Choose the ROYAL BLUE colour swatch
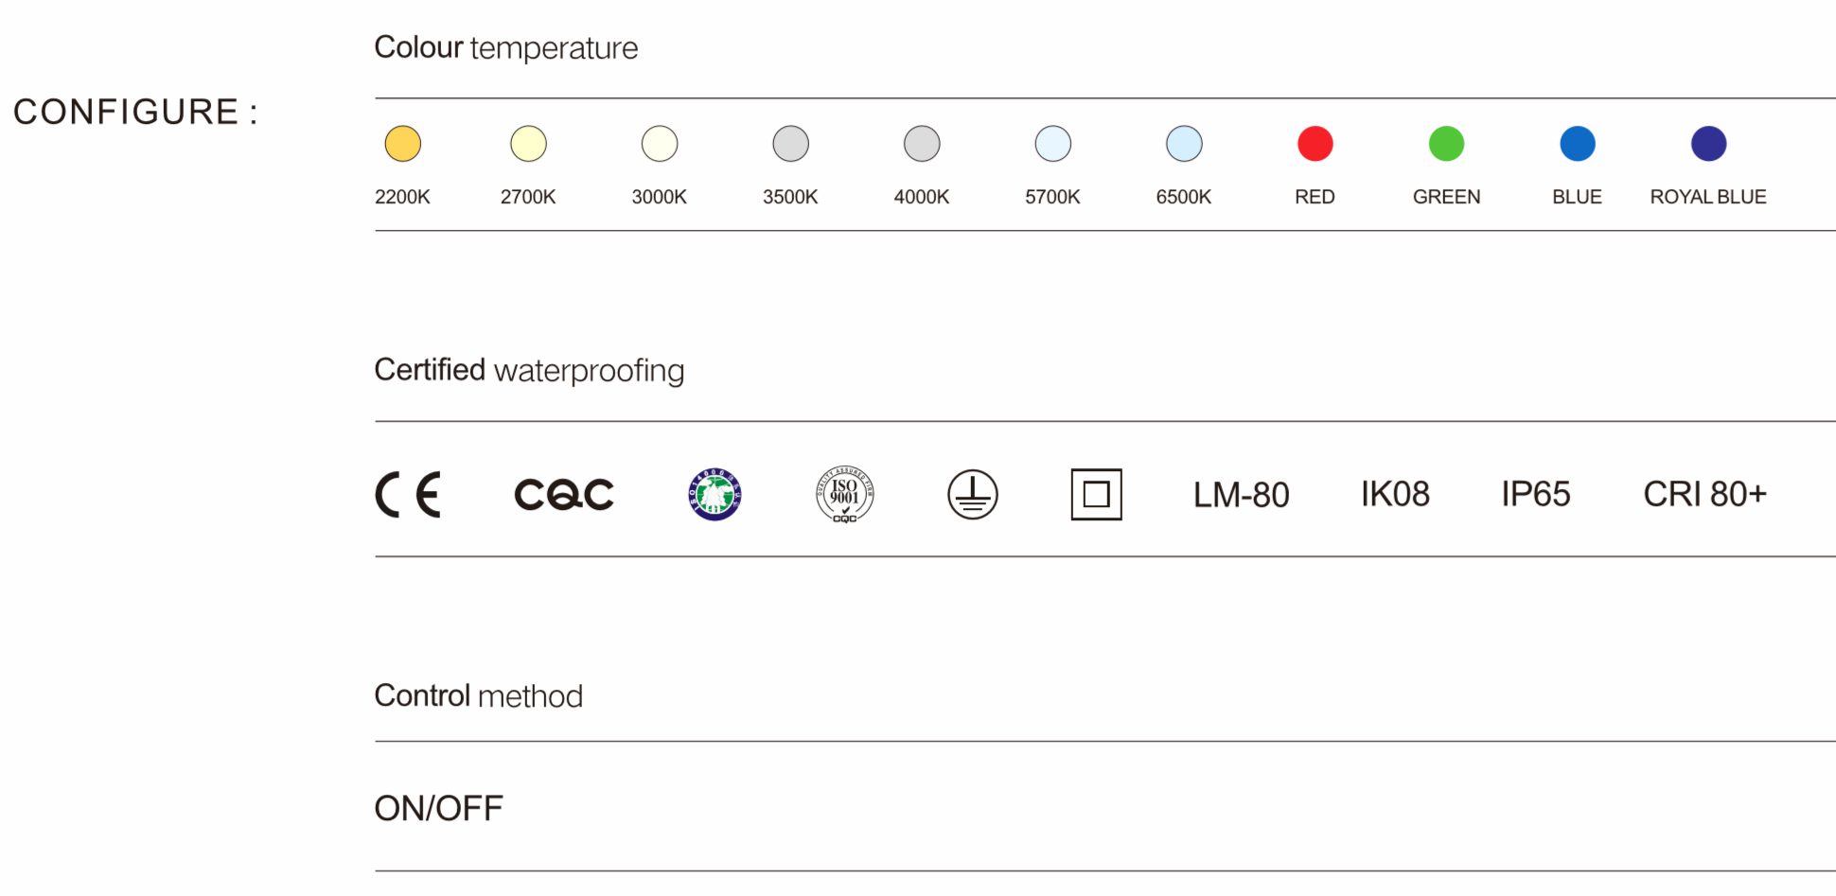Viewport: 1836px width, 896px height. click(1708, 144)
